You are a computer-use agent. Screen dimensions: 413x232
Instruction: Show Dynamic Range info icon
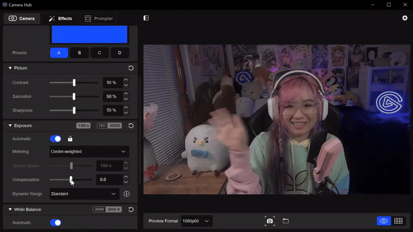click(x=126, y=194)
